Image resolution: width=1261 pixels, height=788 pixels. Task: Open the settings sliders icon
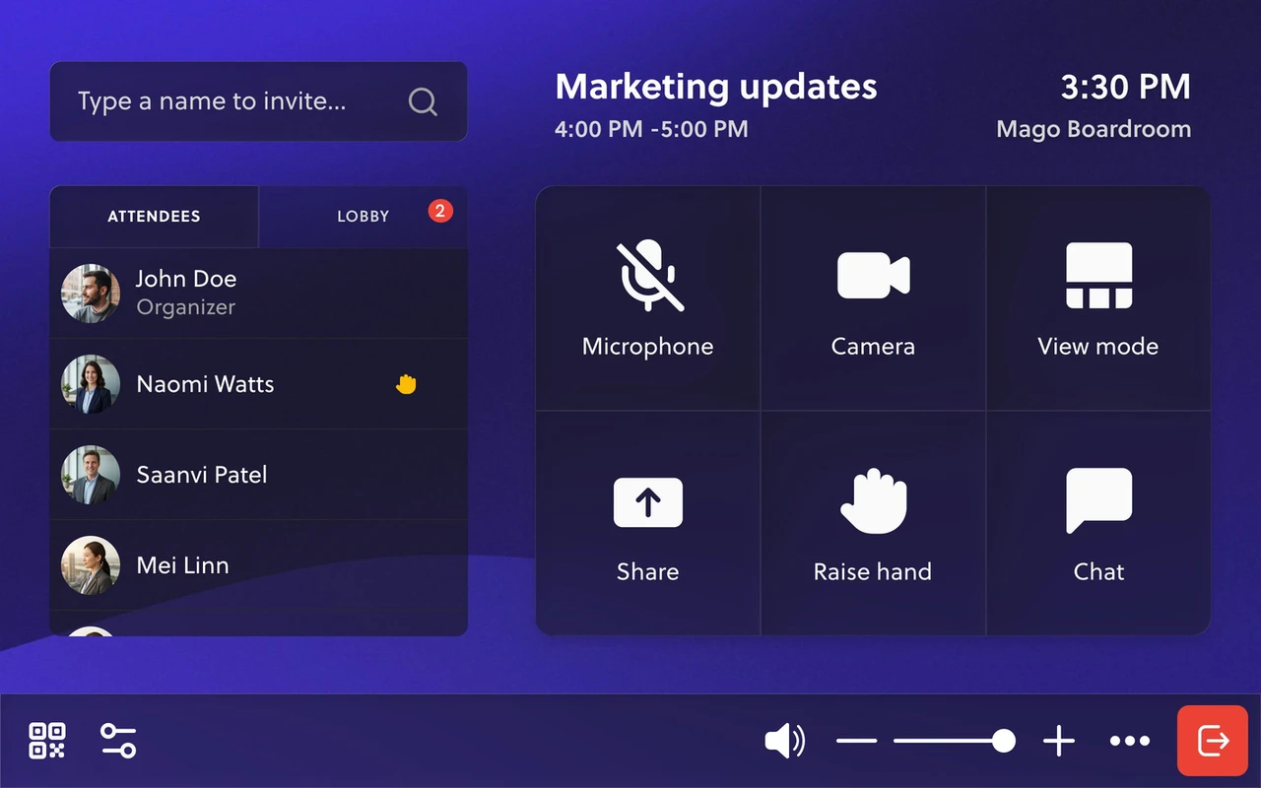pyautogui.click(x=118, y=741)
